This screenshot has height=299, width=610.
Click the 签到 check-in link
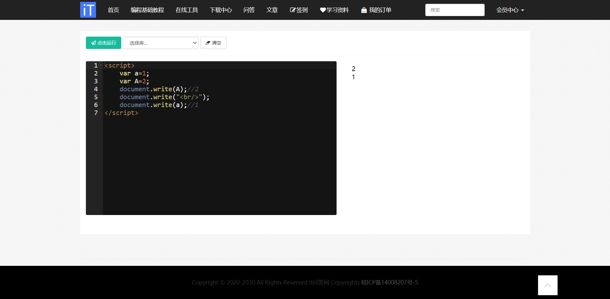click(299, 10)
